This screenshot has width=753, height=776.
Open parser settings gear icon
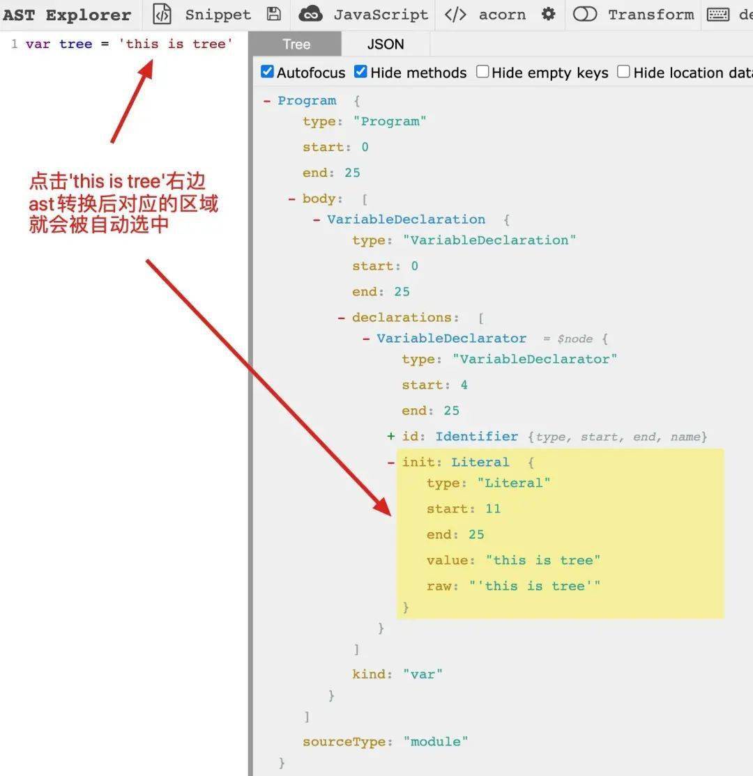pyautogui.click(x=548, y=14)
